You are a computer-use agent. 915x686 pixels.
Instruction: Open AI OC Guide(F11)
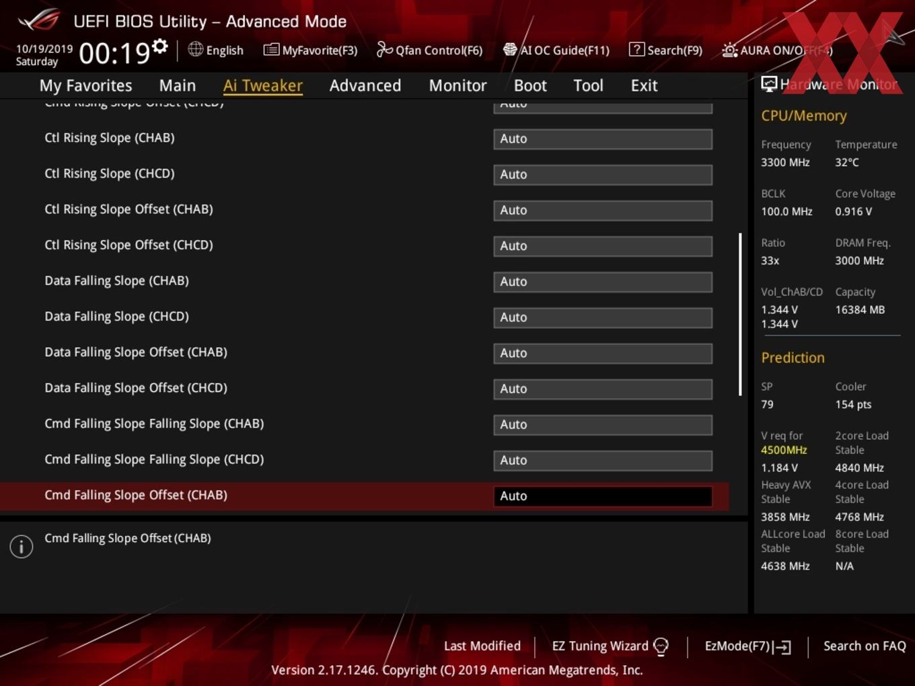click(556, 50)
